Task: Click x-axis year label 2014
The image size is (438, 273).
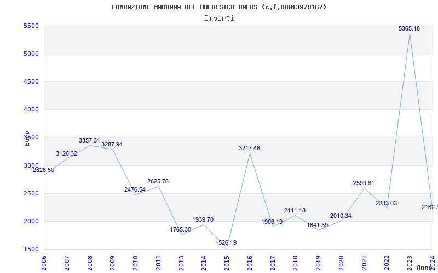Action: click(204, 263)
